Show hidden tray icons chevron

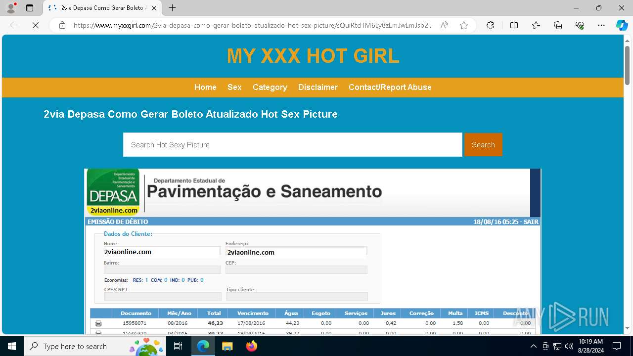(533, 346)
